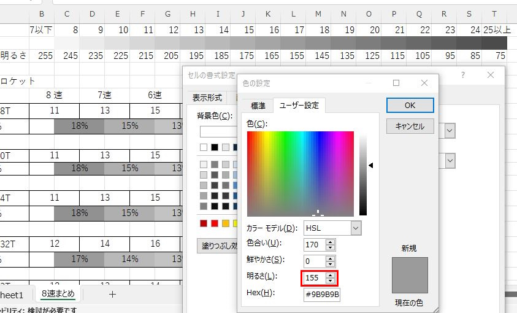Increase the 明るさ value with up arrow

tap(331, 275)
